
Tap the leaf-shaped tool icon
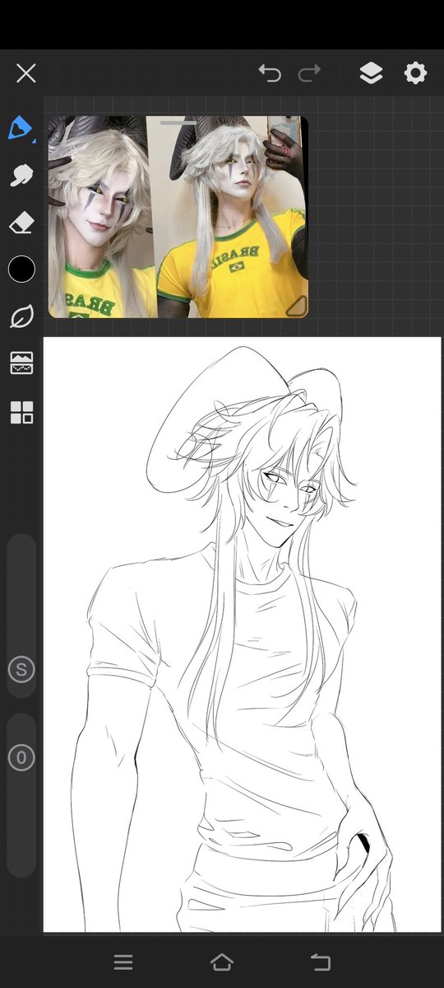(x=21, y=316)
